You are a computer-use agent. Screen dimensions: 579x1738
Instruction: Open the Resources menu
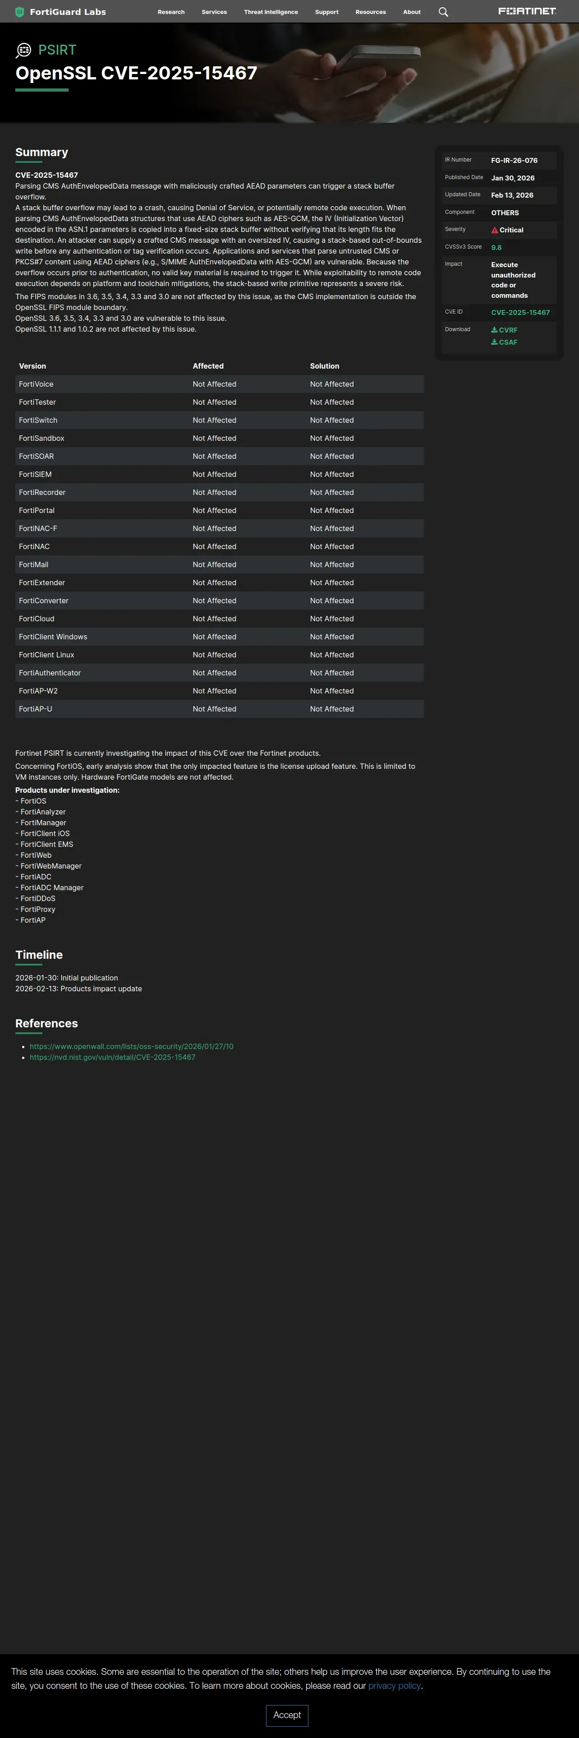(371, 11)
